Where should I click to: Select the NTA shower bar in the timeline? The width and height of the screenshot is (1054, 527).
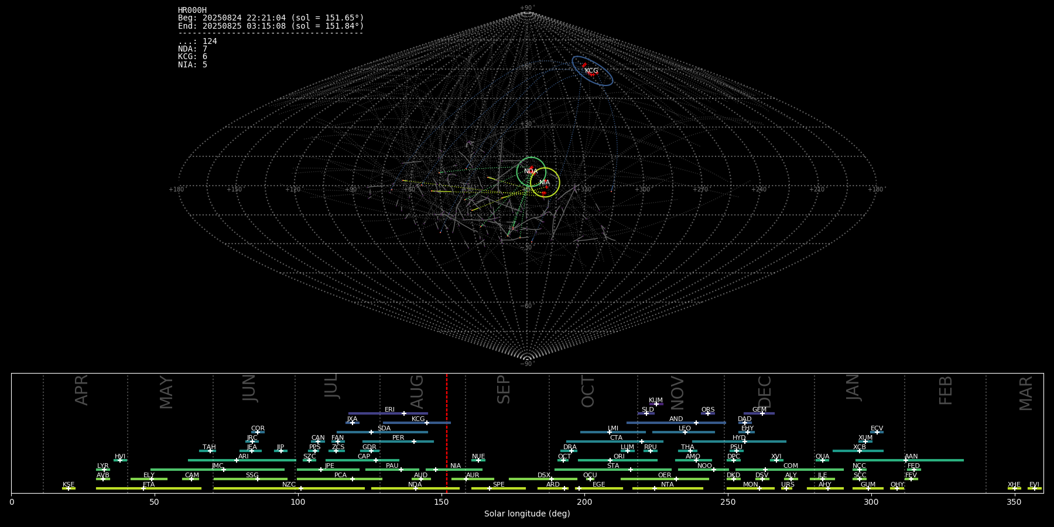click(668, 488)
